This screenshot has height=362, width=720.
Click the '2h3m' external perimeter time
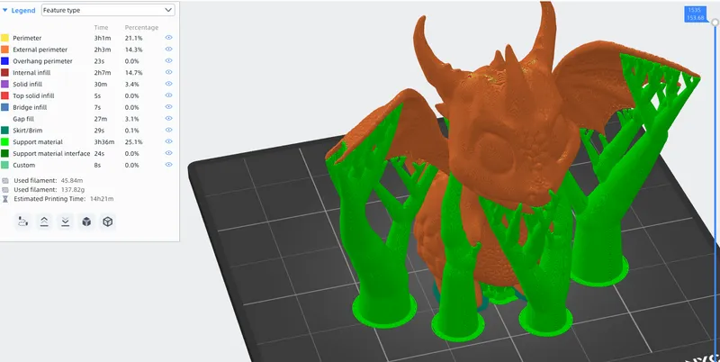(103, 50)
